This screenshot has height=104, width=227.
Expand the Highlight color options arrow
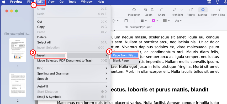(x=182, y=10)
